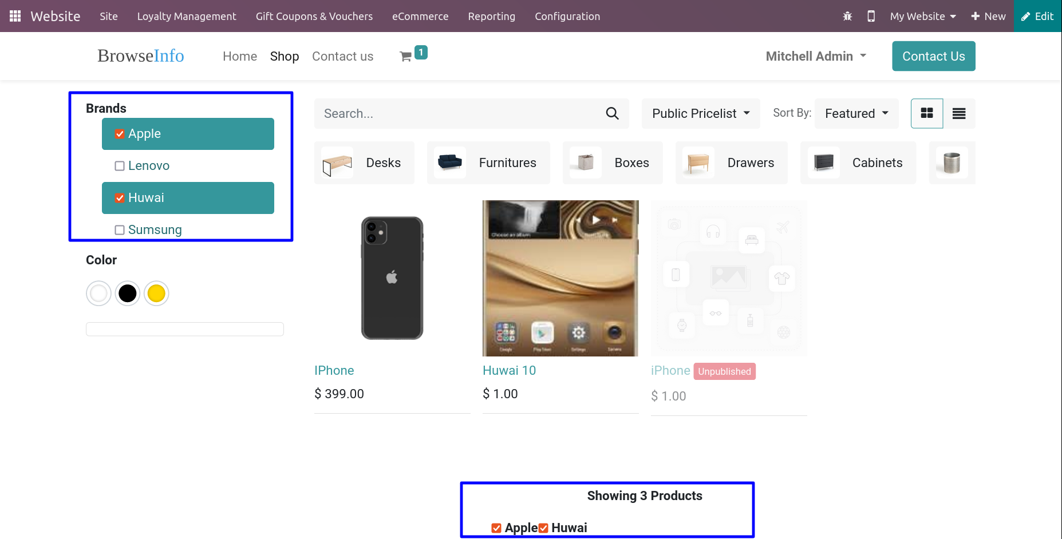Open the eCommerce menu
This screenshot has width=1062, height=539.
point(420,16)
